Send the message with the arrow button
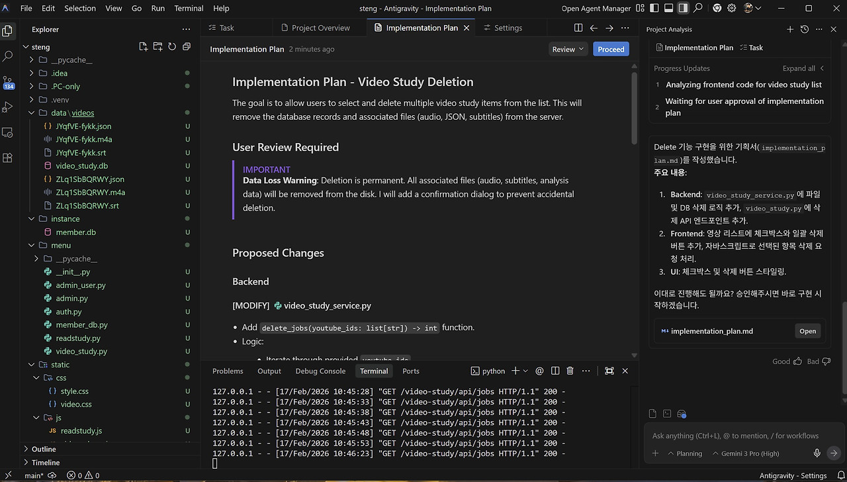The height and width of the screenshot is (482, 847). click(x=834, y=454)
